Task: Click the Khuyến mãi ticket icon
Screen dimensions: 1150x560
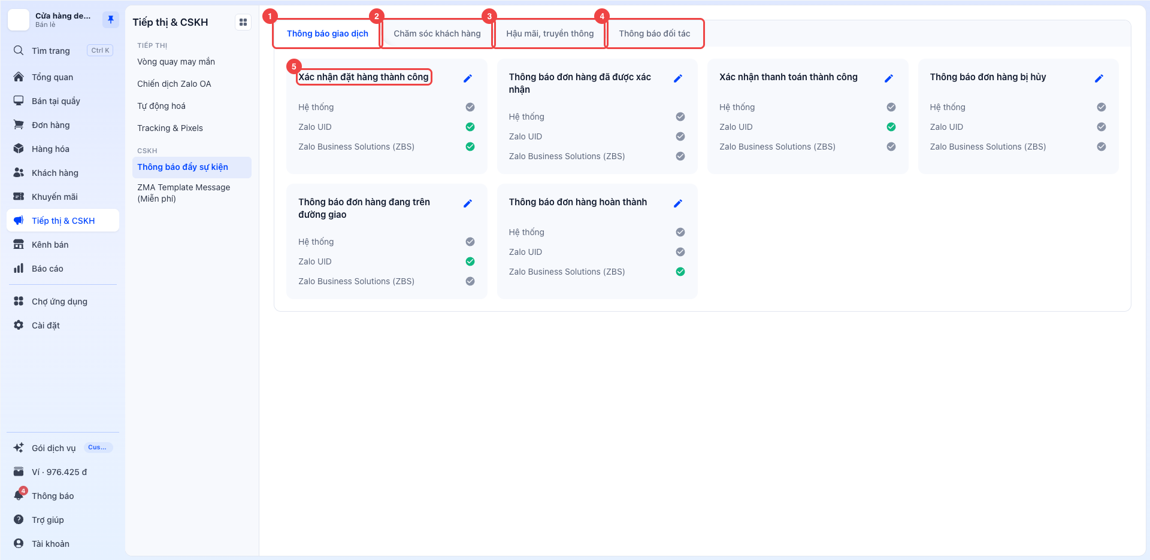Action: point(19,196)
